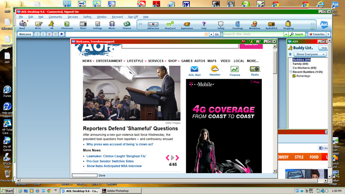This screenshot has width=345, height=194.
Task: Toggle the toolbar checkmark under the arrows
Action: (x=312, y=28)
